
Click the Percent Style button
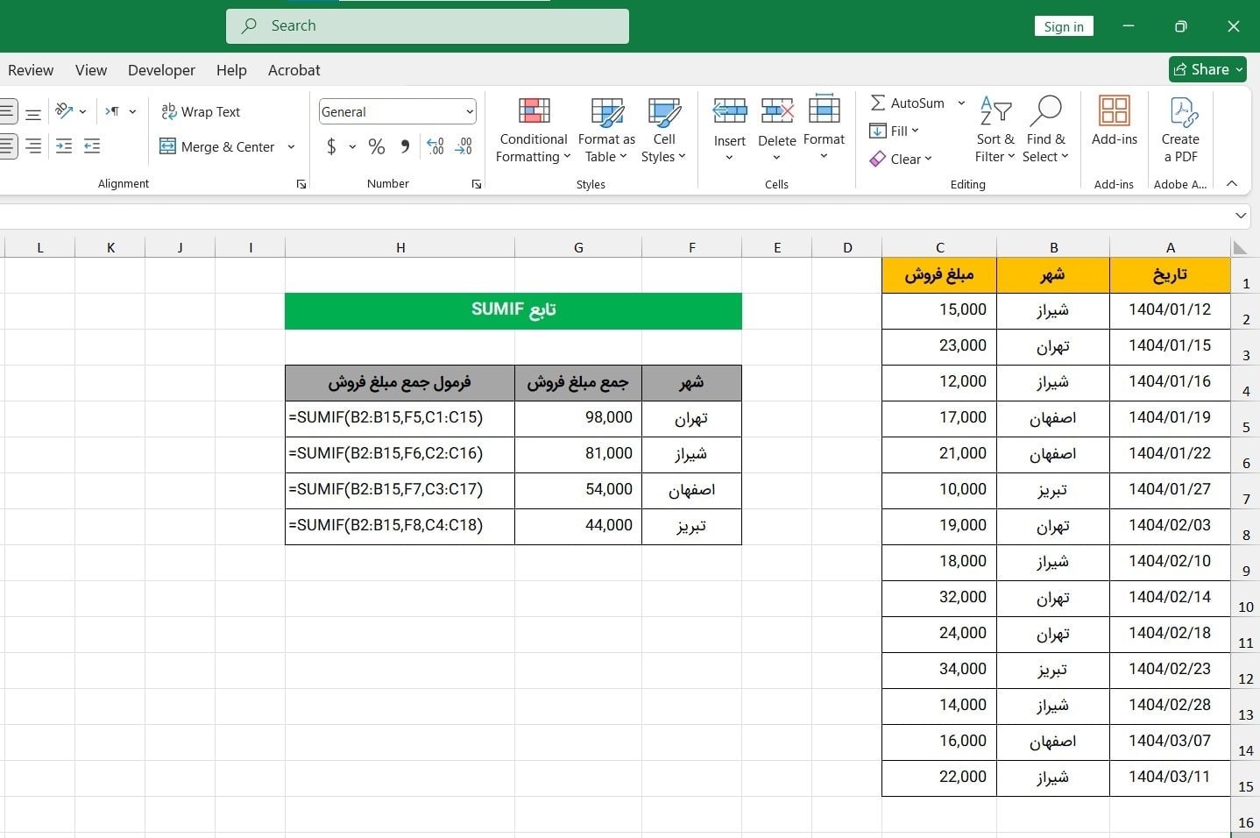[377, 146]
